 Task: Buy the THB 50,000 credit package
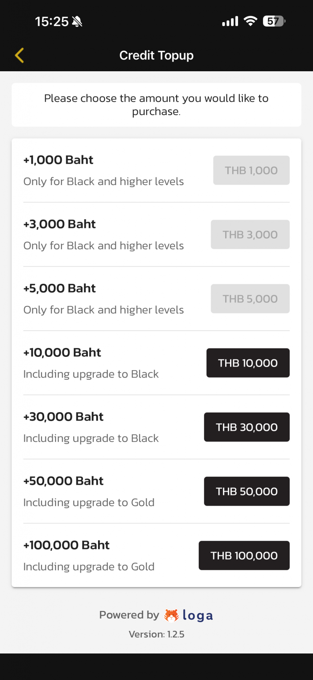coord(246,491)
